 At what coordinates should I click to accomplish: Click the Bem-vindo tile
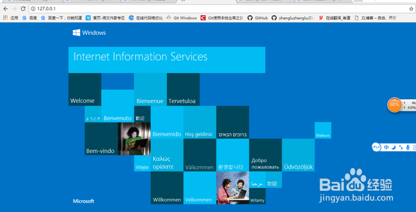[x=101, y=139]
